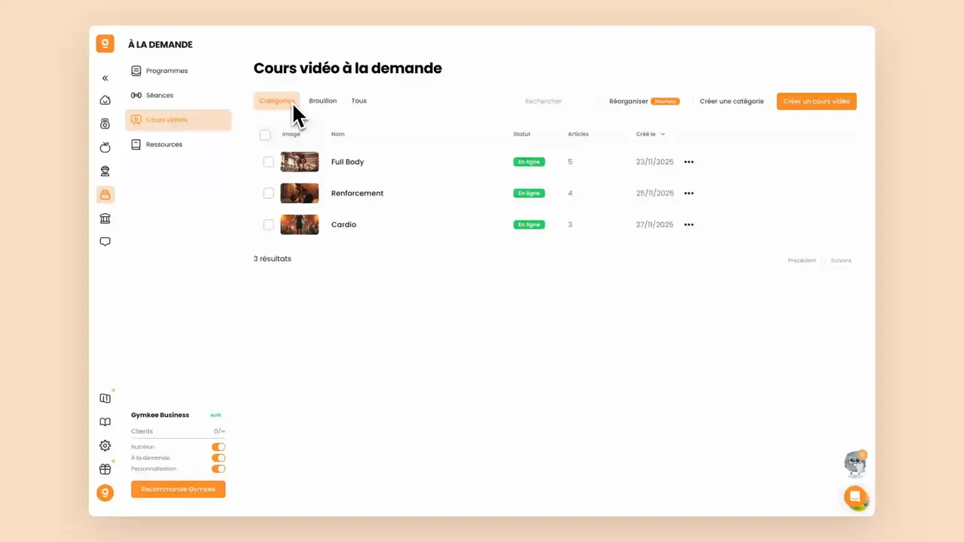Click the round orange profile avatar at bottom left

tap(105, 493)
